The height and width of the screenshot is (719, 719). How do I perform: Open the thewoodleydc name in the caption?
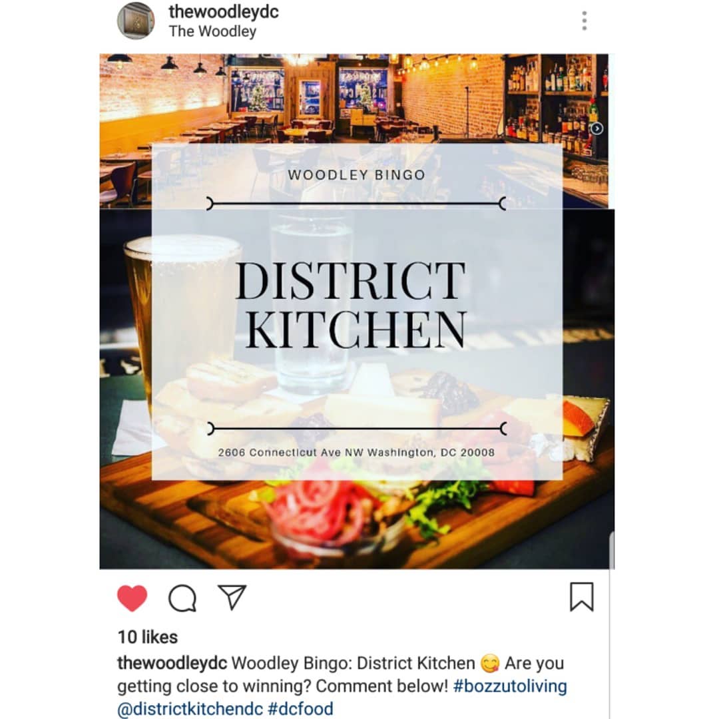(x=172, y=664)
